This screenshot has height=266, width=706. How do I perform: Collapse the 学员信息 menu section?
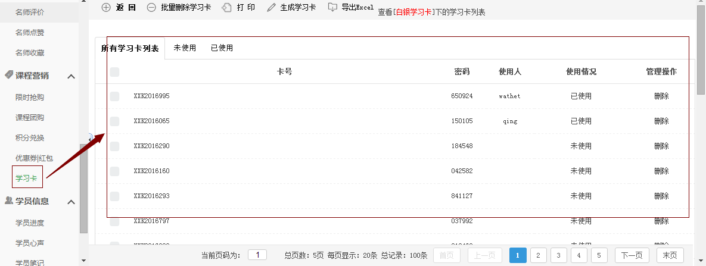click(x=71, y=202)
